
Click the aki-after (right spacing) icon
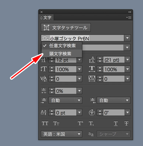click(93, 100)
